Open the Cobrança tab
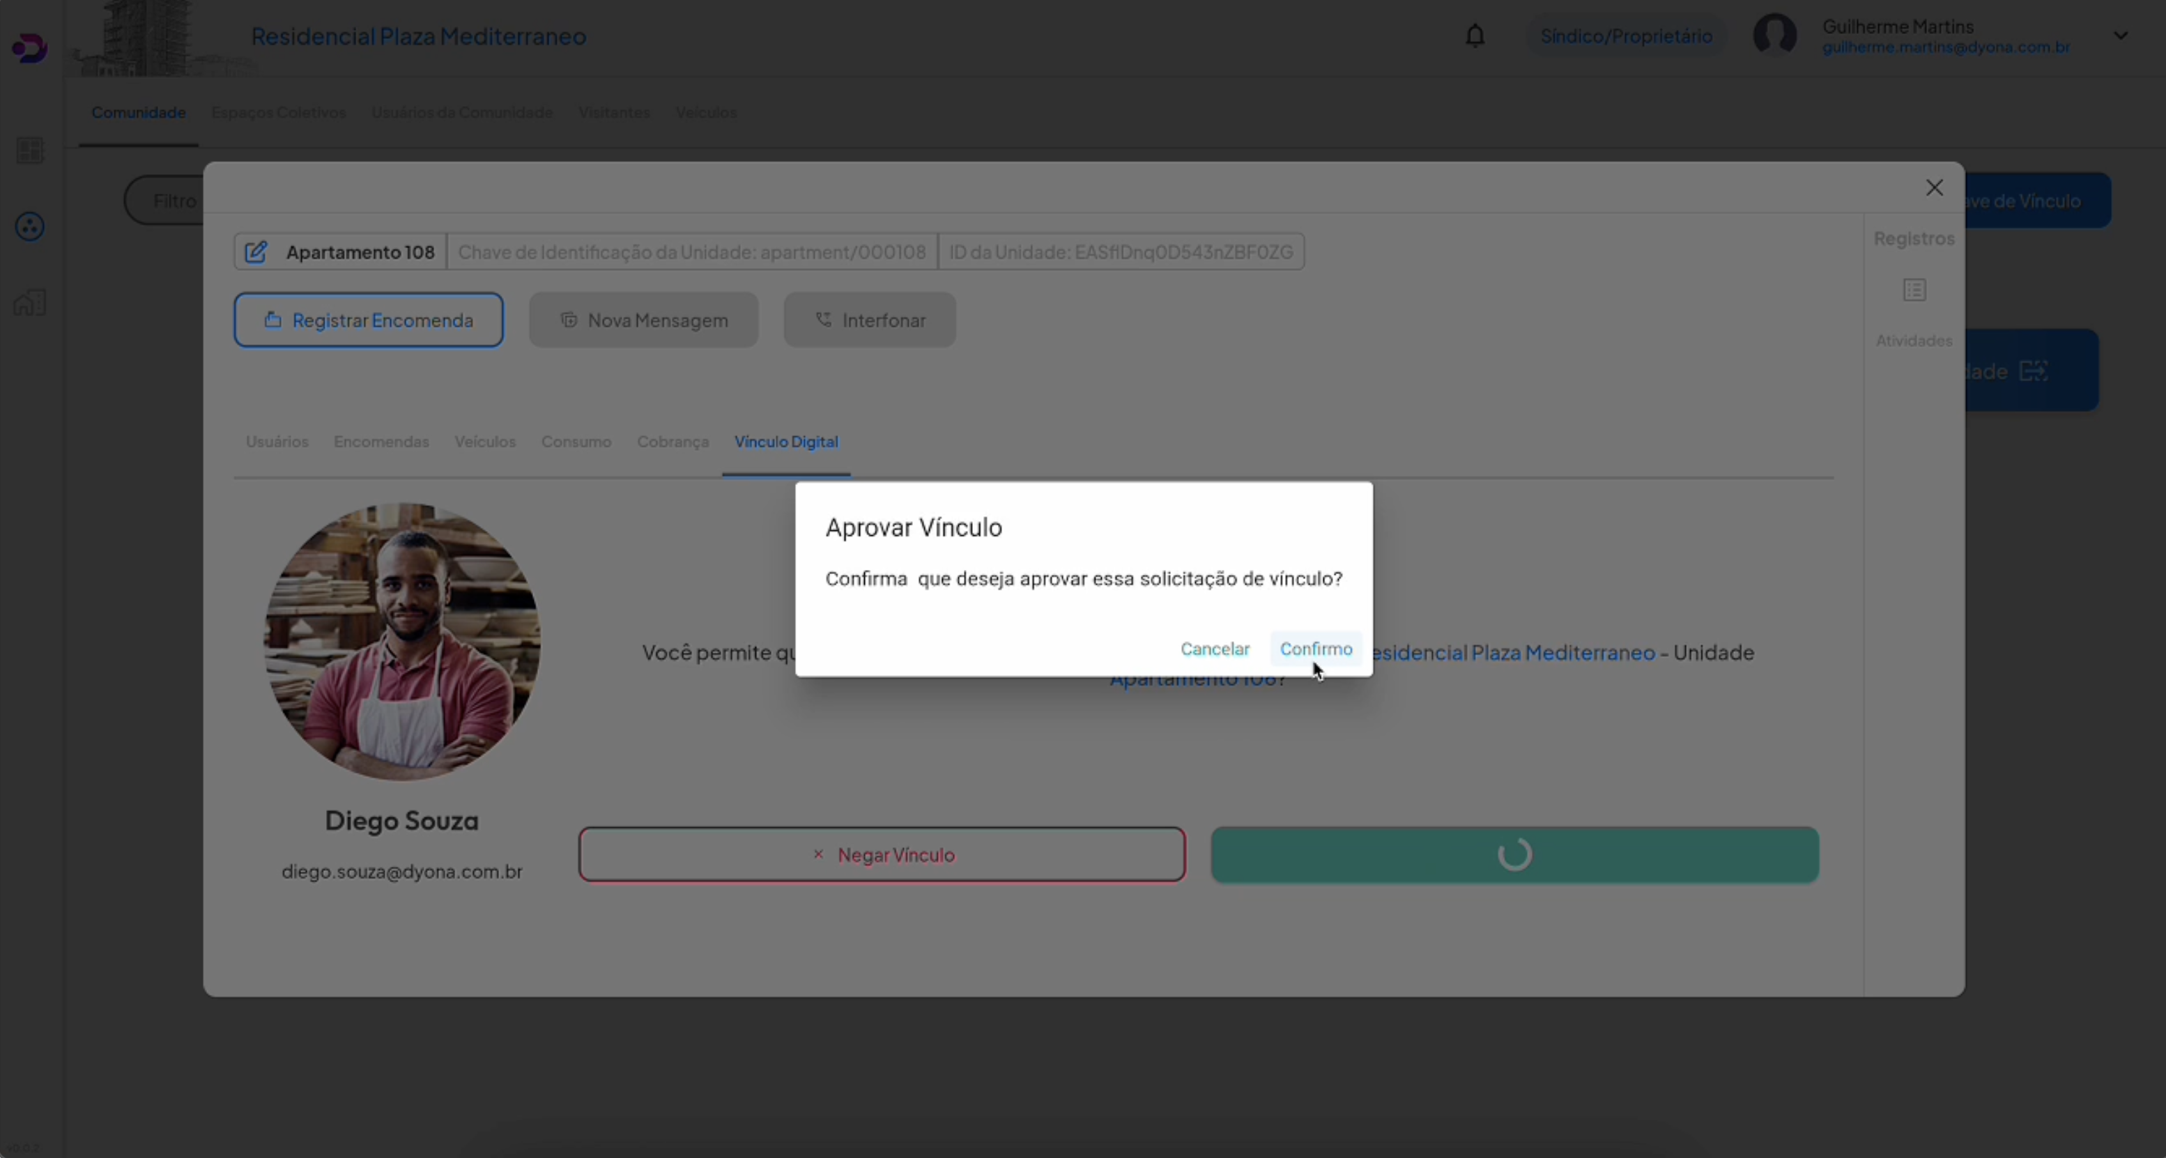Screen dimensions: 2166x1158 (x=672, y=442)
